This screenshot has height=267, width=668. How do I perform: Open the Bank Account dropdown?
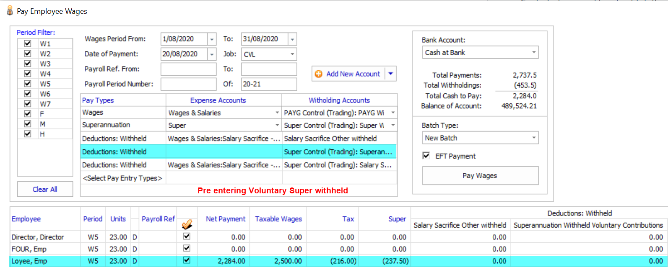point(533,53)
